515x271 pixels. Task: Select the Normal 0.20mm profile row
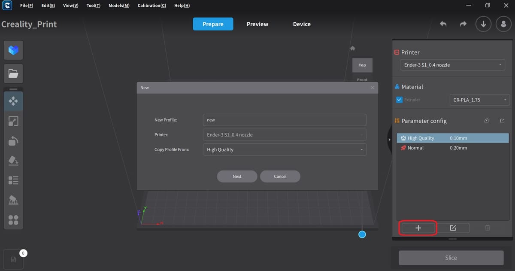point(453,148)
